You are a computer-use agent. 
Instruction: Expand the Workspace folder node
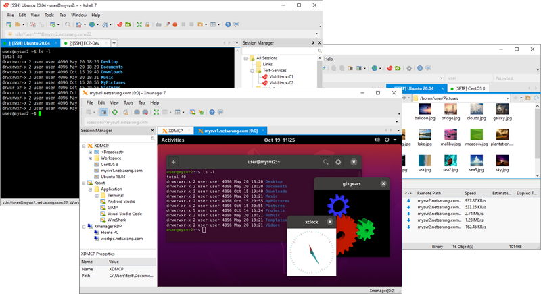[x=90, y=158]
